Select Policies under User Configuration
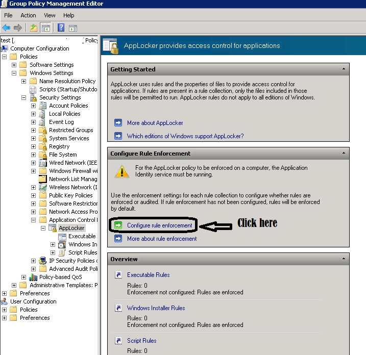 pos(29,310)
